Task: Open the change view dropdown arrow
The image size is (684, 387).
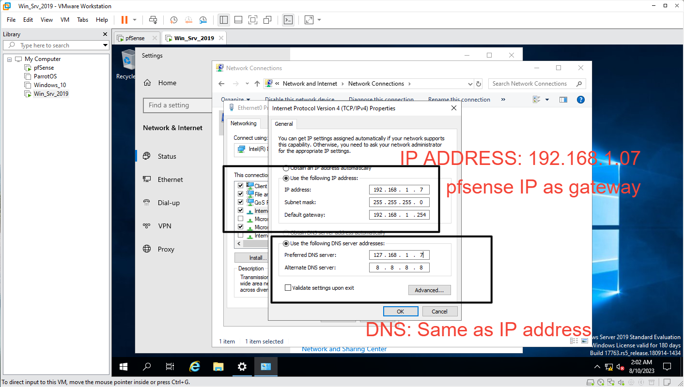Action: click(x=547, y=100)
